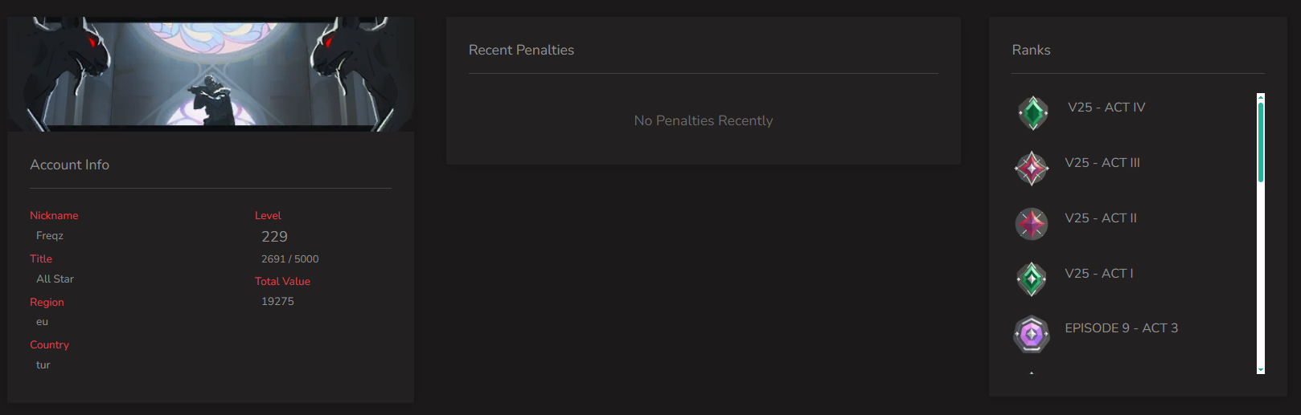Click the Episode 9 Act 3 rank icon
The image size is (1301, 415).
(x=1032, y=334)
